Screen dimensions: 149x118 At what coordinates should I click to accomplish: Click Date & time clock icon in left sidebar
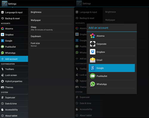click(x=2, y=103)
